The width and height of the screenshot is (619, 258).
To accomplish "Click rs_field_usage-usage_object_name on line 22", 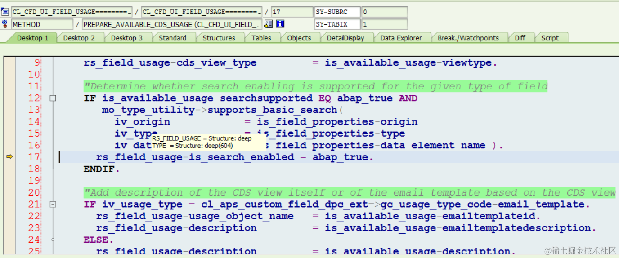I will click(x=195, y=216).
